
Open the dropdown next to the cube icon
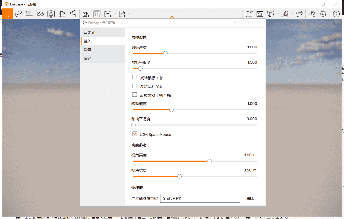(x=277, y=14)
